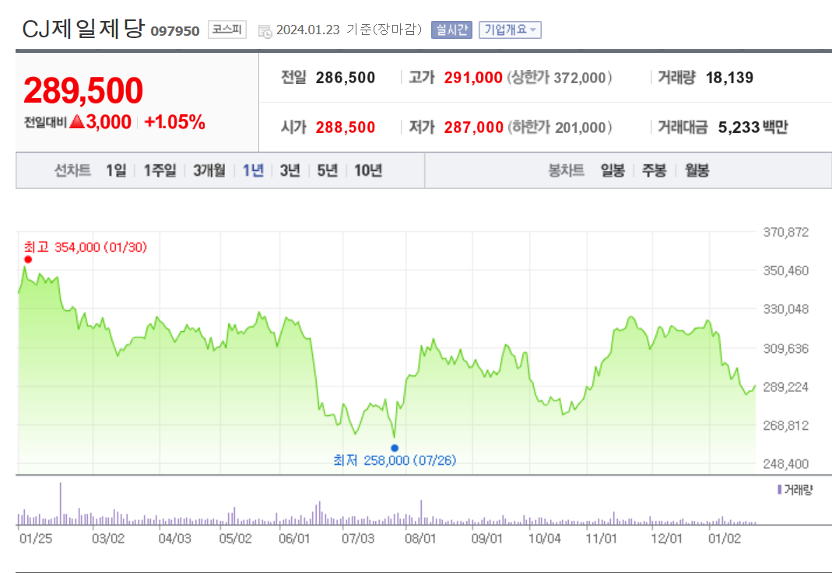Click the 08/01 x-axis date label
This screenshot has width=832, height=573.
click(x=420, y=539)
